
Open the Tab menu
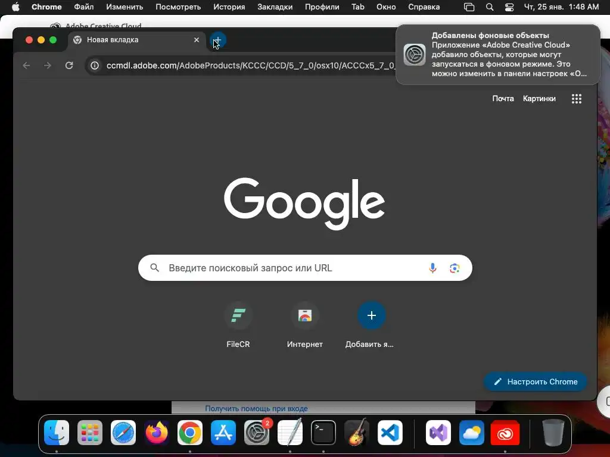pos(358,7)
